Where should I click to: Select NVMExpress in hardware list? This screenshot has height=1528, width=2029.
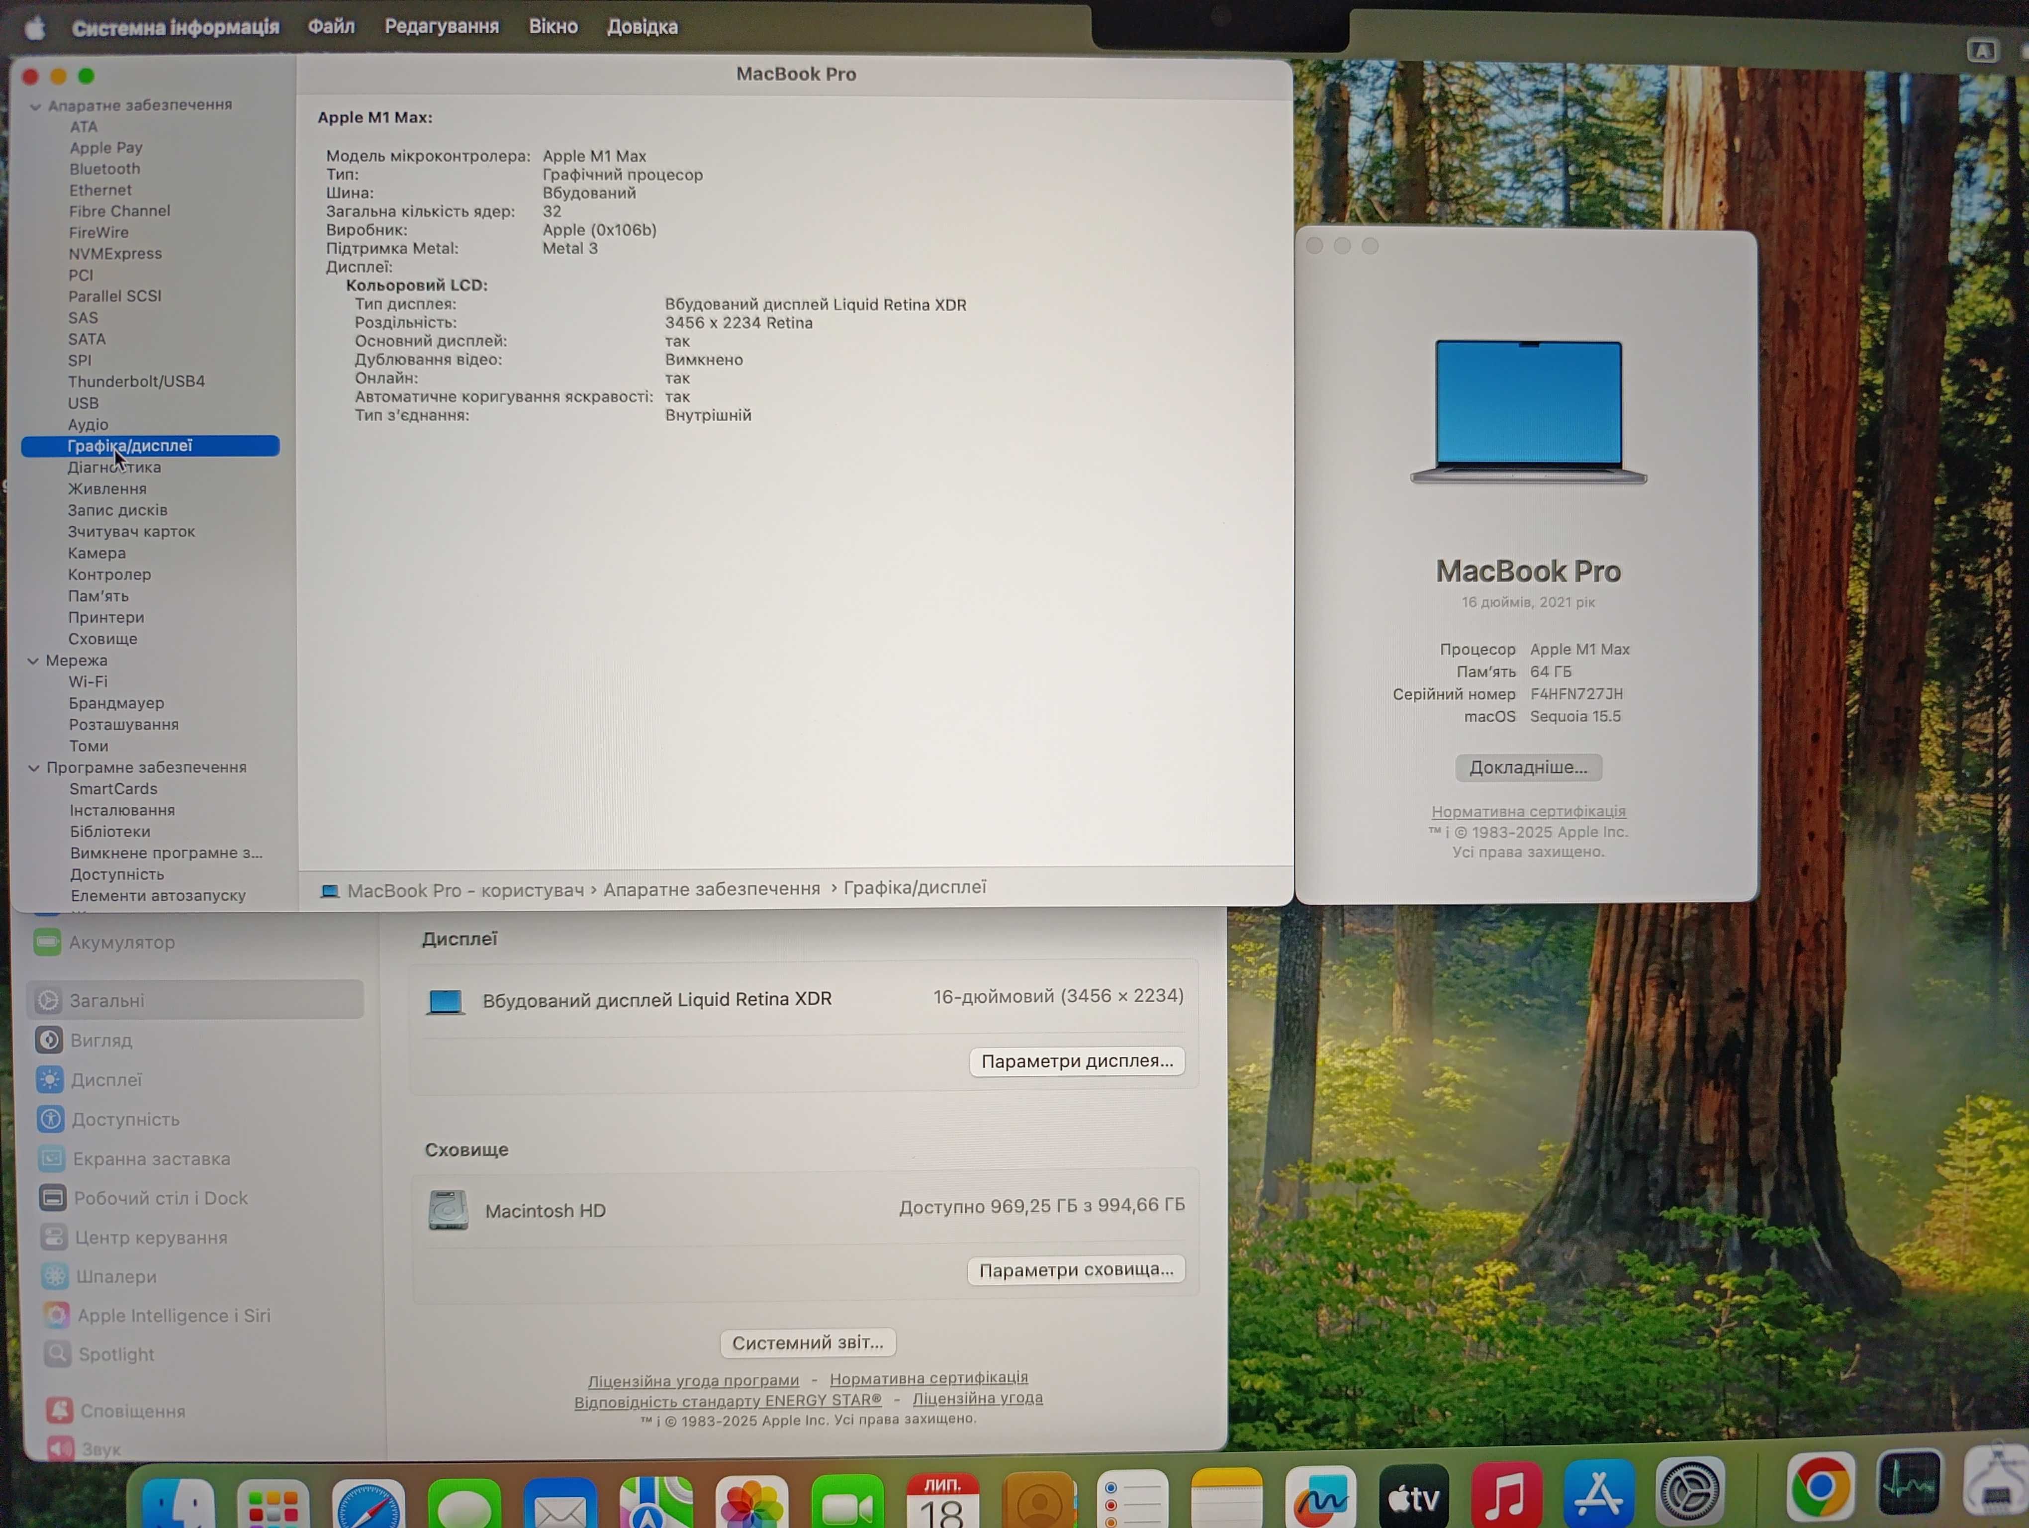coord(115,254)
